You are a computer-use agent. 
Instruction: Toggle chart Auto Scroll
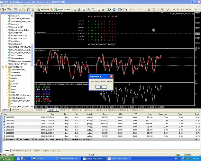[x=99, y=10]
